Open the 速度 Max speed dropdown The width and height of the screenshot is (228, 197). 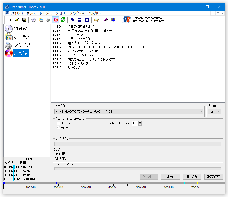pyautogui.click(x=215, y=112)
